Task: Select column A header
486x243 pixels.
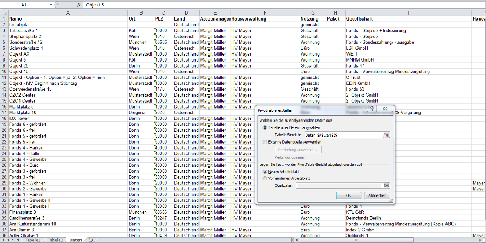Action: pos(68,13)
